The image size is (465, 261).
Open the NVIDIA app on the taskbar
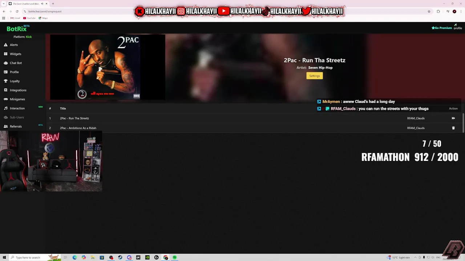(x=147, y=257)
